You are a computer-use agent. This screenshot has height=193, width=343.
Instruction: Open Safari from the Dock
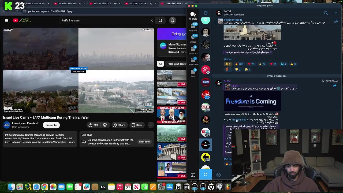point(36,187)
